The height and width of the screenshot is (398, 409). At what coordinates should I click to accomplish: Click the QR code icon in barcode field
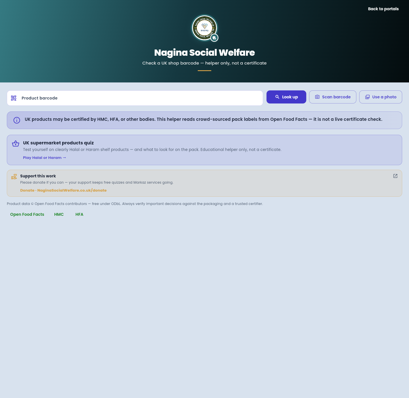tap(14, 98)
